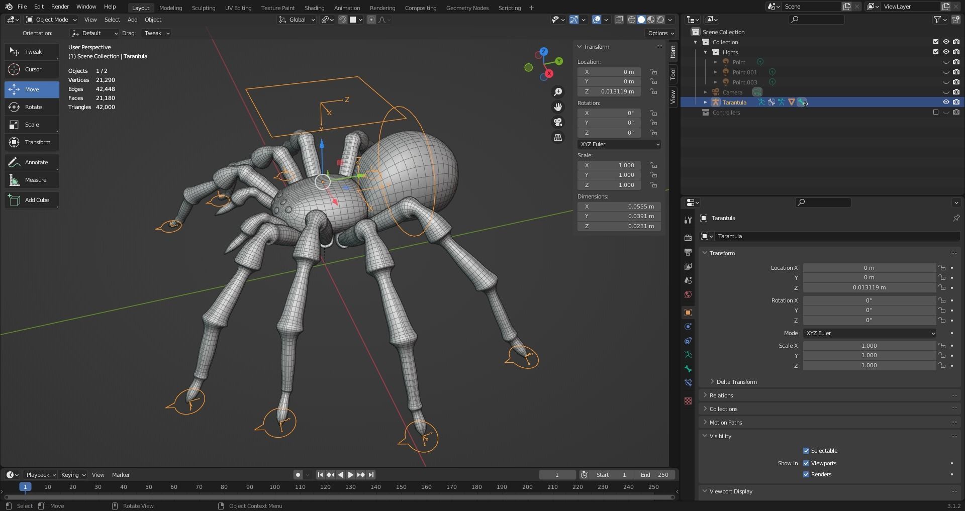Click the Options button

(661, 33)
